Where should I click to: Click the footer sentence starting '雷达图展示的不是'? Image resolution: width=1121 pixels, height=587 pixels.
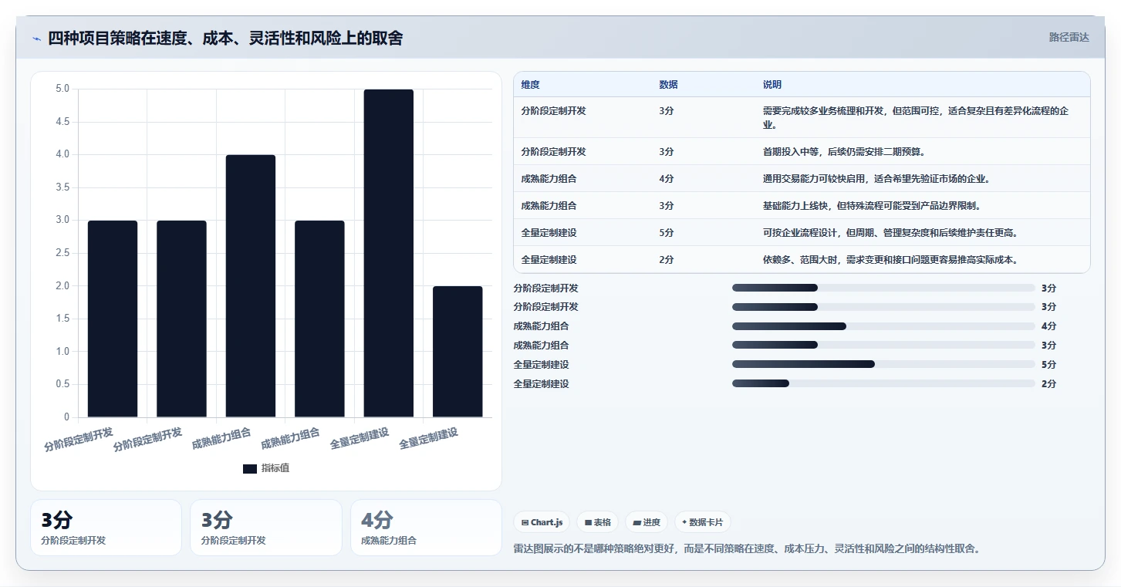click(746, 548)
